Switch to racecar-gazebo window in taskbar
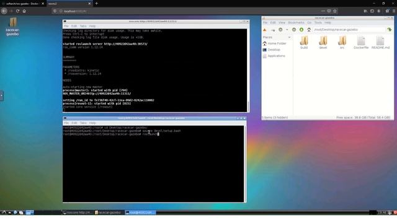397x223 pixels. point(109,212)
